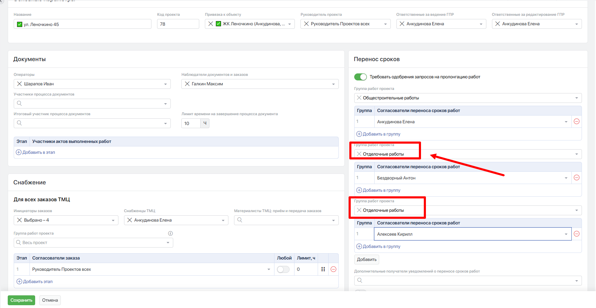Clear Шарапов Иван from Операторы field
Screen dimensions: 596x308
pos(20,84)
